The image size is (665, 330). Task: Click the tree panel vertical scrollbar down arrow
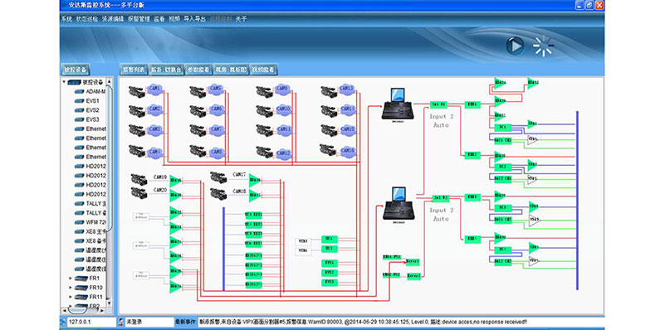[109, 303]
